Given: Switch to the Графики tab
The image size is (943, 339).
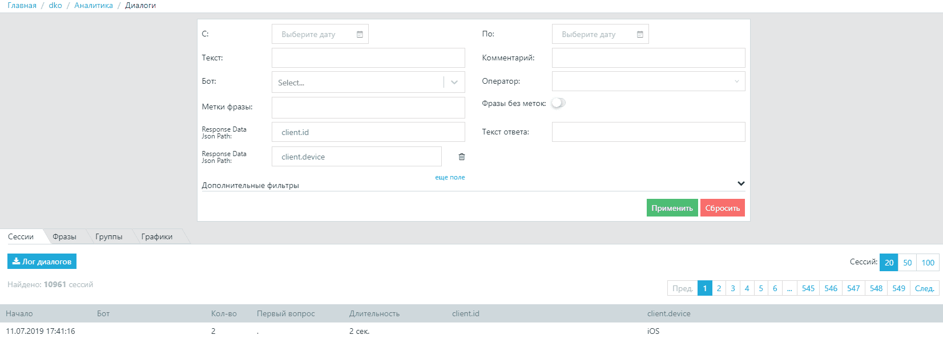Looking at the screenshot, I should (157, 237).
